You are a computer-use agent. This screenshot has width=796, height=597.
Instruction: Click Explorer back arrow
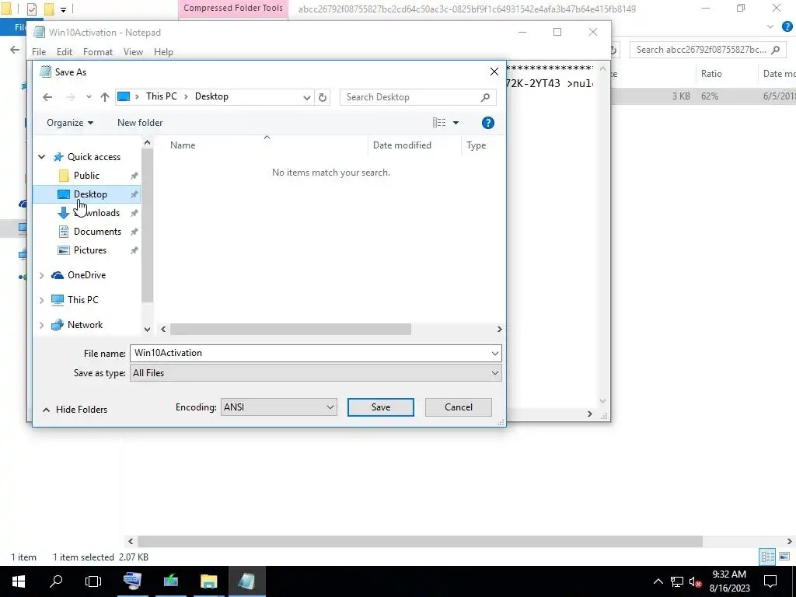15,50
